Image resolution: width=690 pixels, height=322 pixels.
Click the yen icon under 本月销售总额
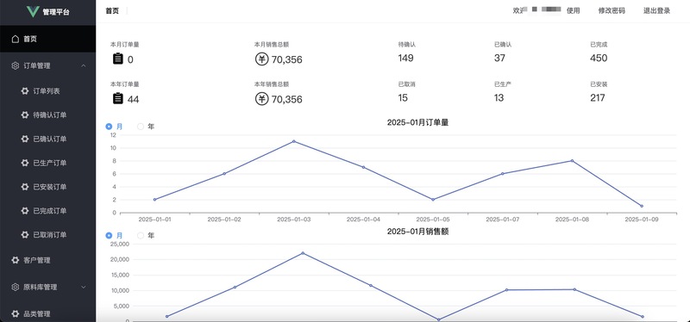pyautogui.click(x=262, y=59)
